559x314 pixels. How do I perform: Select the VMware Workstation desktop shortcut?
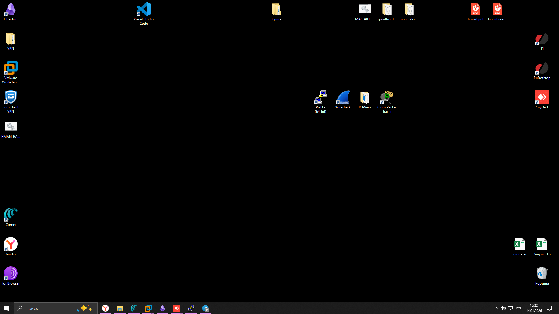pyautogui.click(x=11, y=73)
